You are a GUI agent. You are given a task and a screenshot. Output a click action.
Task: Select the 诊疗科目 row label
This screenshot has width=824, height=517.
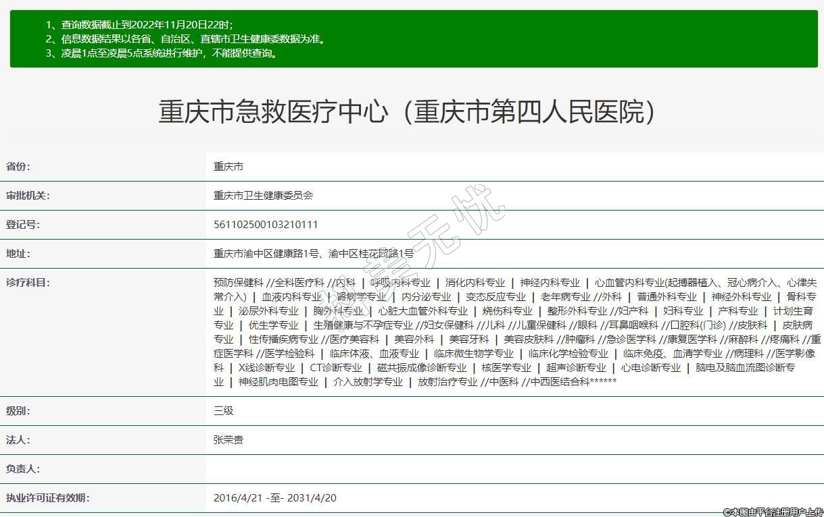[x=28, y=283]
